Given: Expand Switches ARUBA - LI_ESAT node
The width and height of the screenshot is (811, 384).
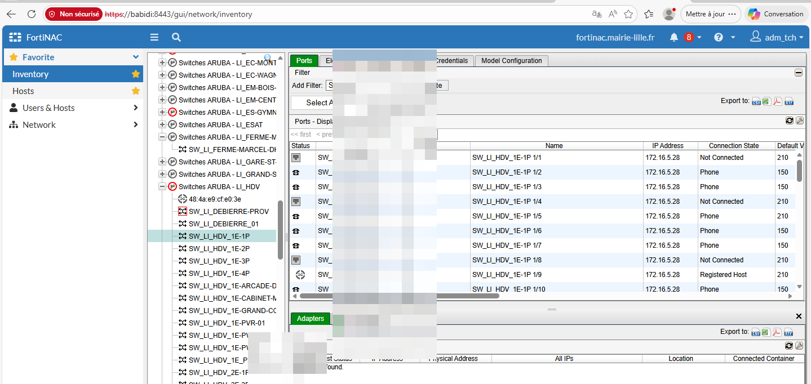Looking at the screenshot, I should [162, 124].
